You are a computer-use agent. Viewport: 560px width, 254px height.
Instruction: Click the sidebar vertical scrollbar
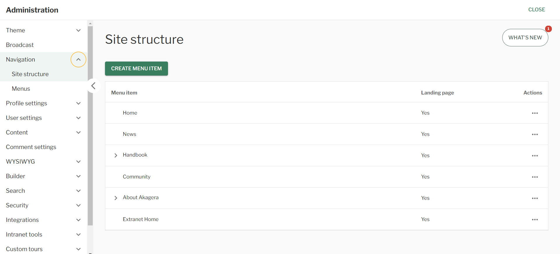[x=90, y=125]
